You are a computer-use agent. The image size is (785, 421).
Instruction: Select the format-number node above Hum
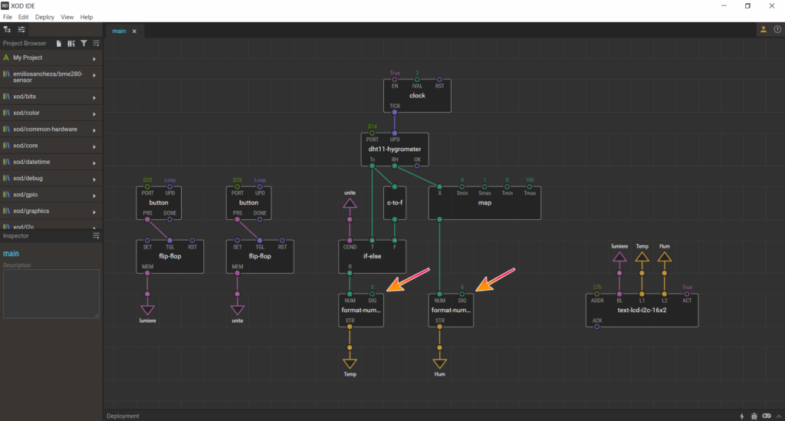(x=451, y=310)
